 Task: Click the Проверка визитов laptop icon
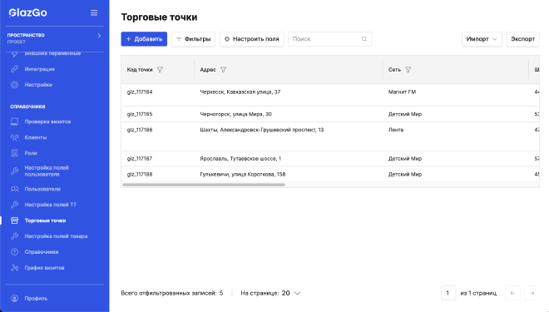(x=14, y=121)
